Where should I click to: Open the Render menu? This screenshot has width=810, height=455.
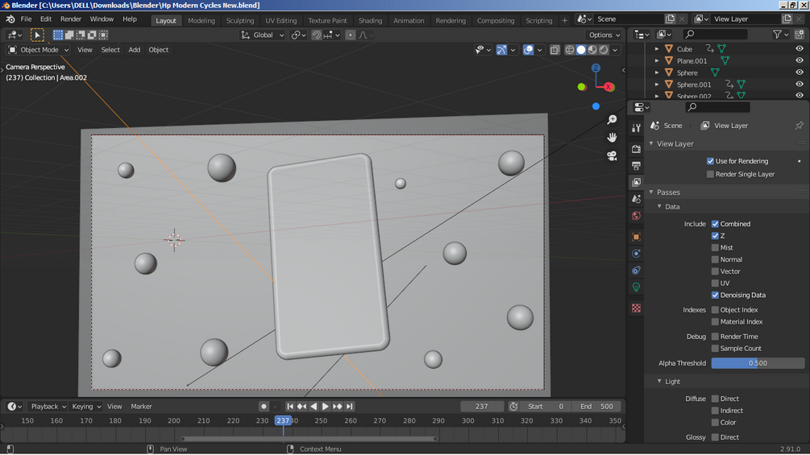[x=71, y=19]
